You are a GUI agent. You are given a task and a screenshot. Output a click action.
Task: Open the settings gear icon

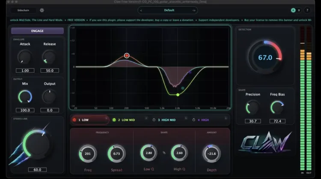42,10
